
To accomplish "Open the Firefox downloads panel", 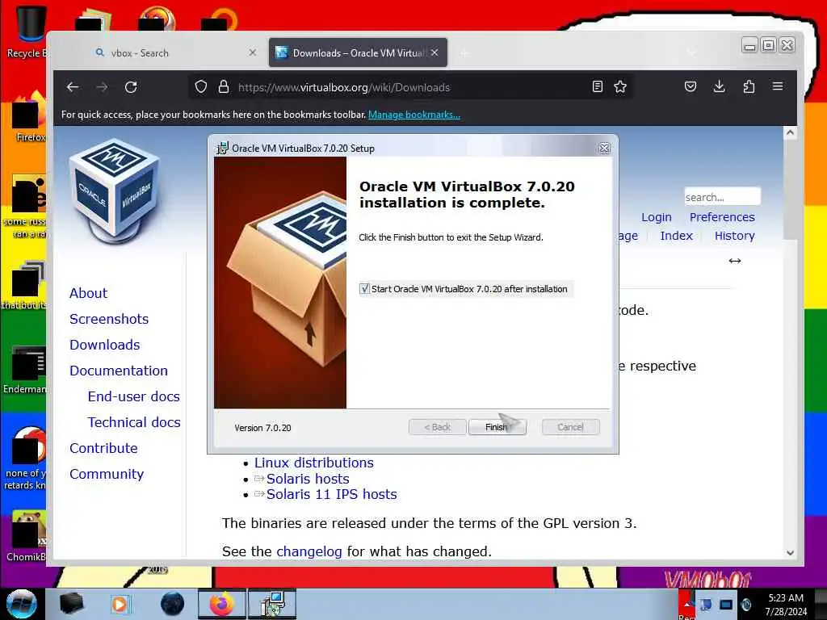I will tap(719, 86).
